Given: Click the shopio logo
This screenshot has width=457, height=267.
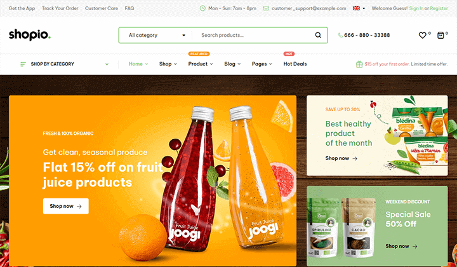Looking at the screenshot, I should pos(30,35).
